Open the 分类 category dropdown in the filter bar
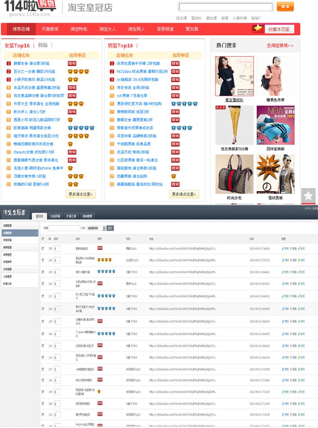This screenshot has width=318, height=428. pyautogui.click(x=96, y=228)
